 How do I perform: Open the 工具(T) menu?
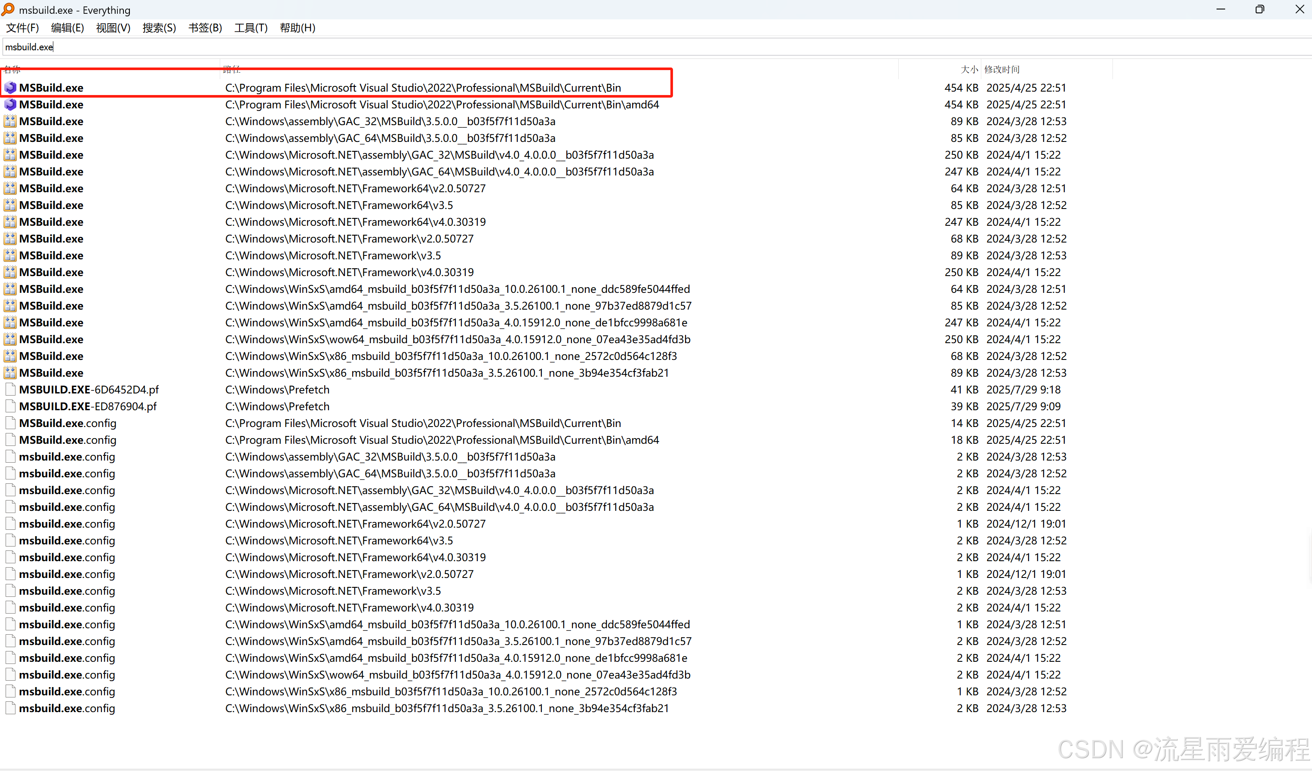click(x=251, y=28)
